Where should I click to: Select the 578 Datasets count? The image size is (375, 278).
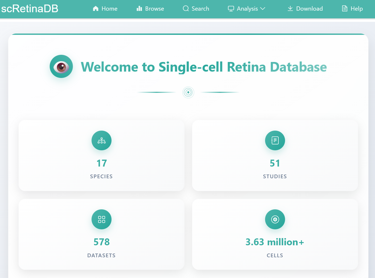point(101,242)
